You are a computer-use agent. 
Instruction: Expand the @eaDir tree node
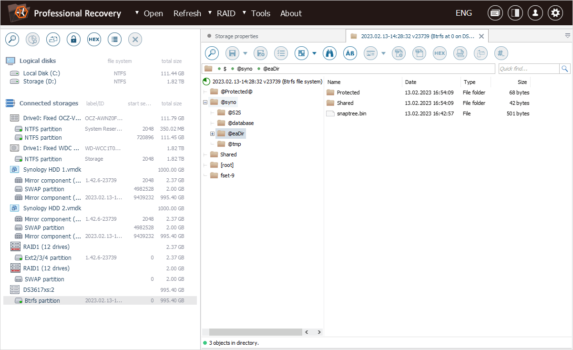click(212, 134)
